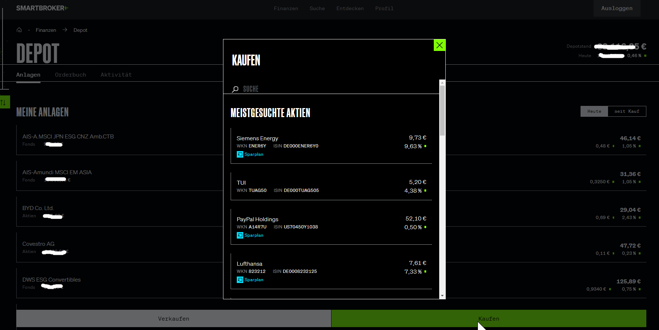Click the Sparplan link under Lufthansa
The width and height of the screenshot is (659, 330).
[x=254, y=280]
